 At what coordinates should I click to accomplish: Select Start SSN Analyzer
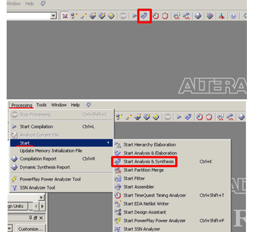coord(172,229)
